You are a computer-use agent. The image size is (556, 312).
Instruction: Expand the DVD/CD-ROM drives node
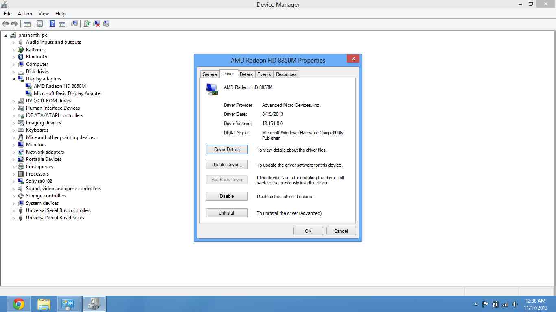(13, 101)
